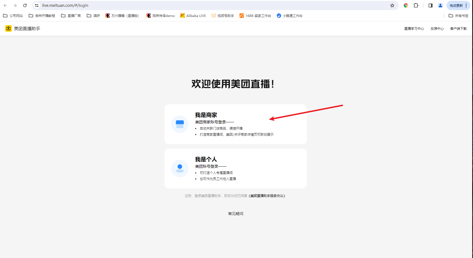Open 视频号助手 bookmark
The height and width of the screenshot is (258, 473).
[223, 16]
